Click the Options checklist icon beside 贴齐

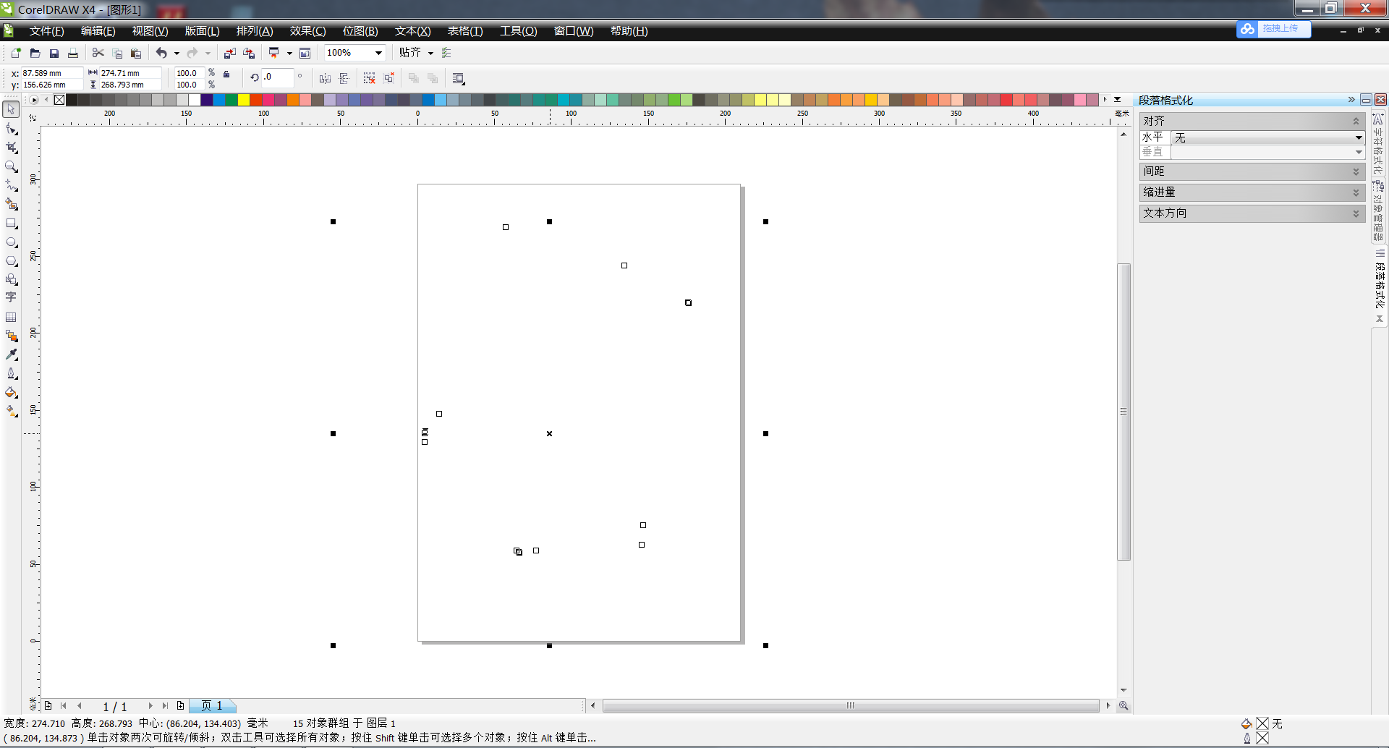pyautogui.click(x=446, y=53)
